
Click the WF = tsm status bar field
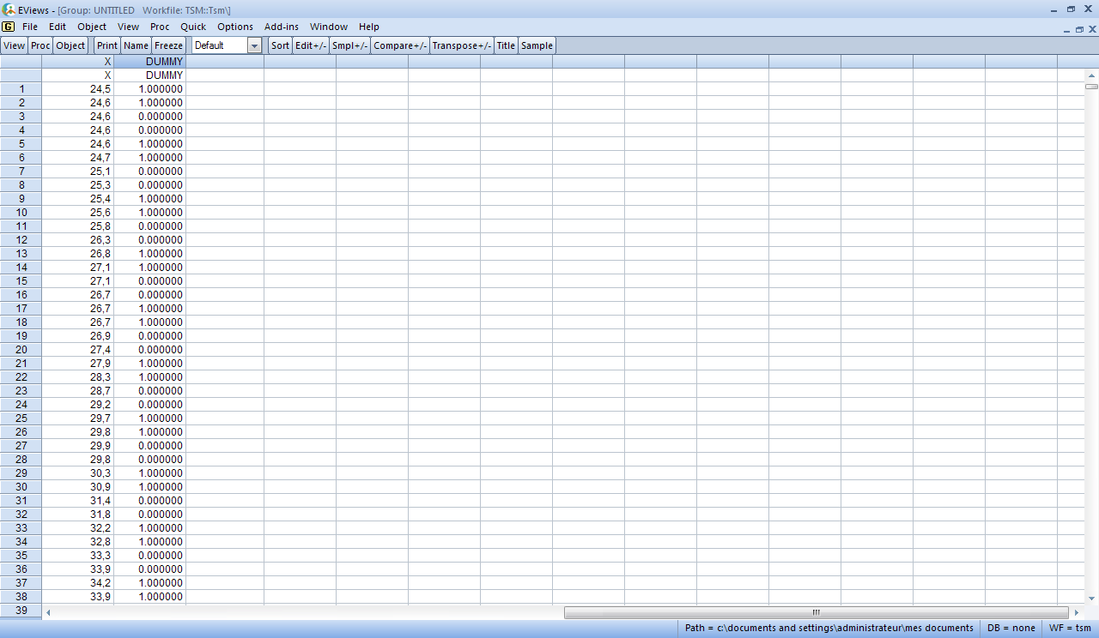click(1070, 628)
